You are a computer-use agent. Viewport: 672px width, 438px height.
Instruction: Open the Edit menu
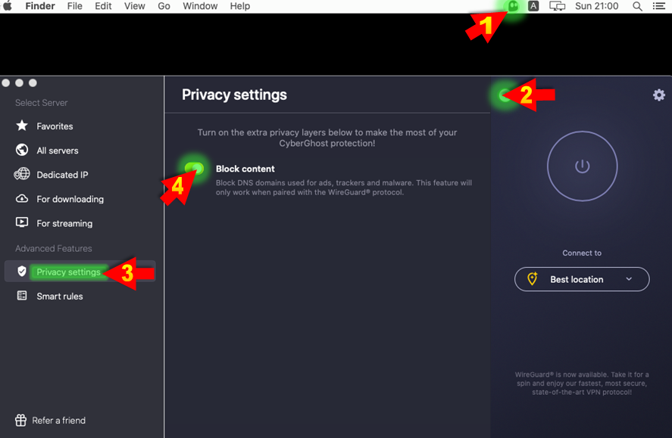(103, 6)
